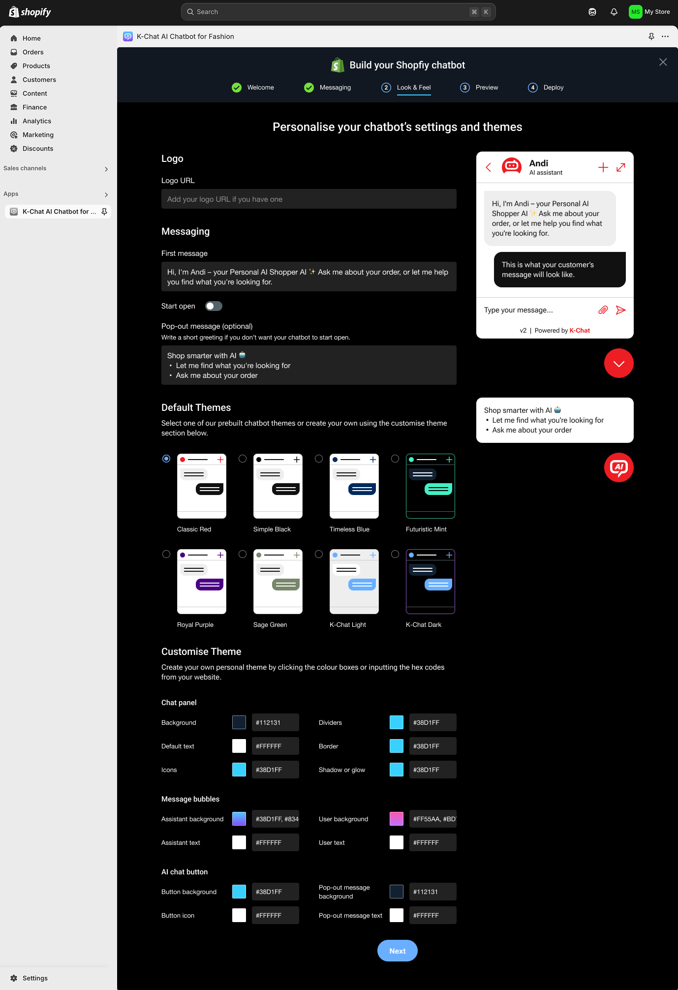The height and width of the screenshot is (990, 678).
Task: Open Dividers colour swatch
Action: click(397, 722)
